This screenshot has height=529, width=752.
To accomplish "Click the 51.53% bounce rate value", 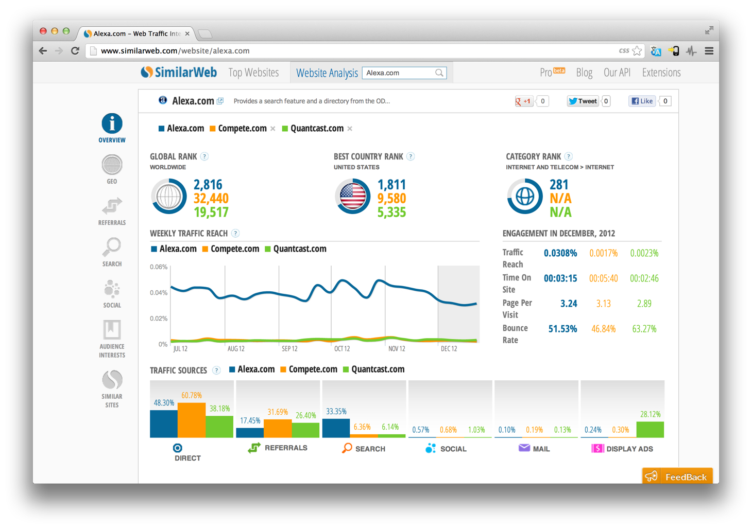I will click(x=562, y=329).
